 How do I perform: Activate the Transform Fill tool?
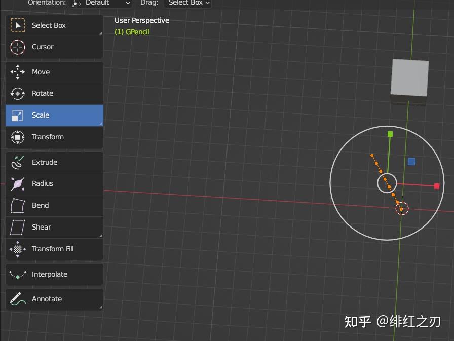tap(52, 249)
